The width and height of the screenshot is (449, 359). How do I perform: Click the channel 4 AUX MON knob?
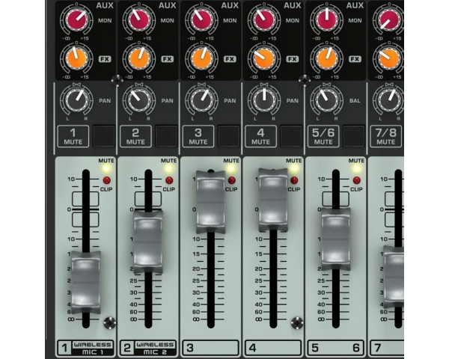pos(264,20)
